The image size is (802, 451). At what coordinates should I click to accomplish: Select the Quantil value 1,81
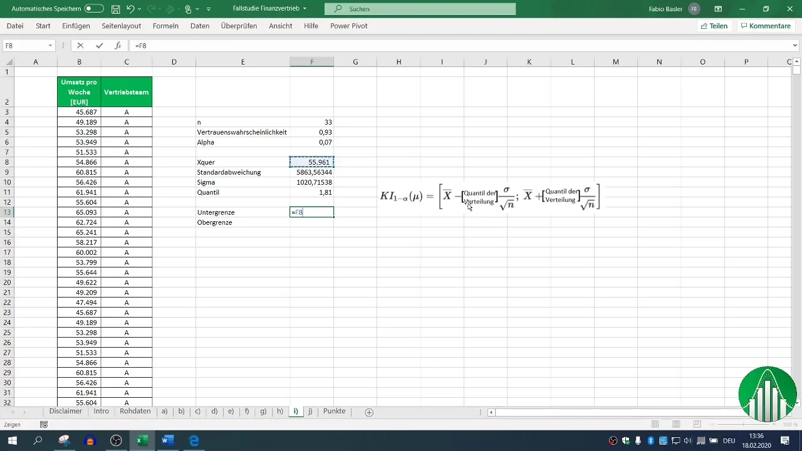click(x=311, y=192)
